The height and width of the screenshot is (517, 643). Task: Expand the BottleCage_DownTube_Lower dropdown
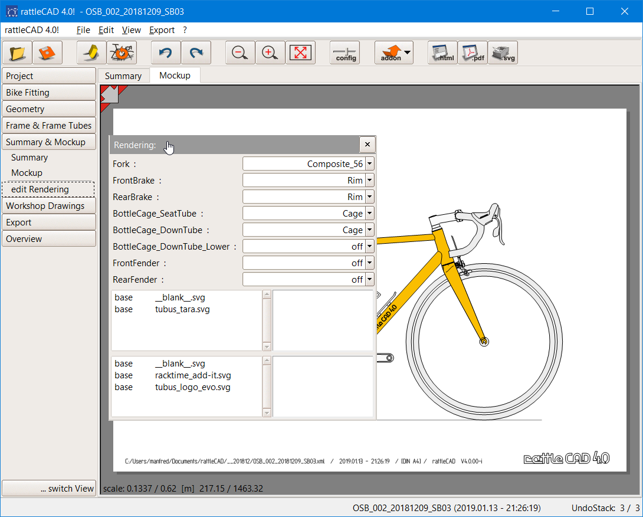pos(370,247)
